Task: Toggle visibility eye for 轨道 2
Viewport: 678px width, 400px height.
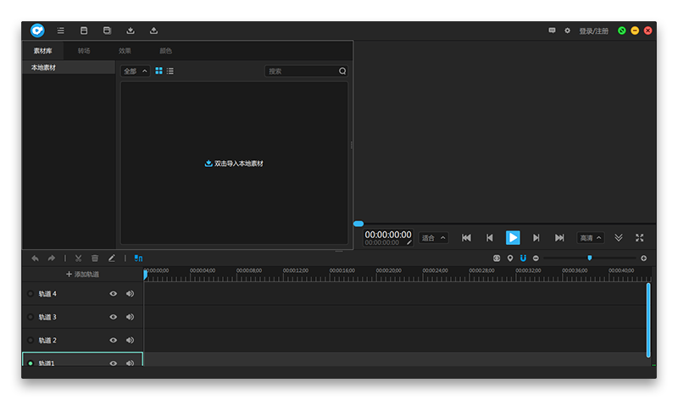Action: coord(114,341)
